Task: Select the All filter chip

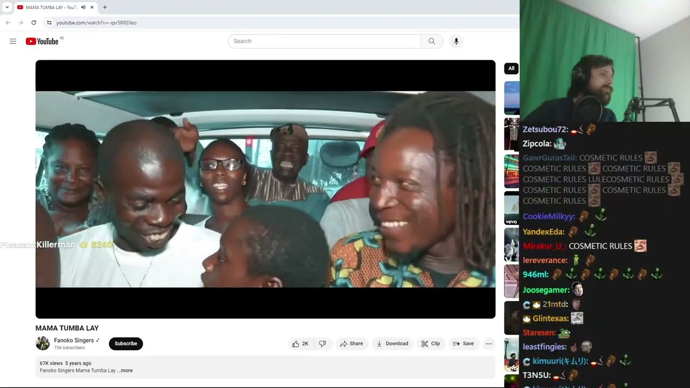Action: pyautogui.click(x=511, y=68)
